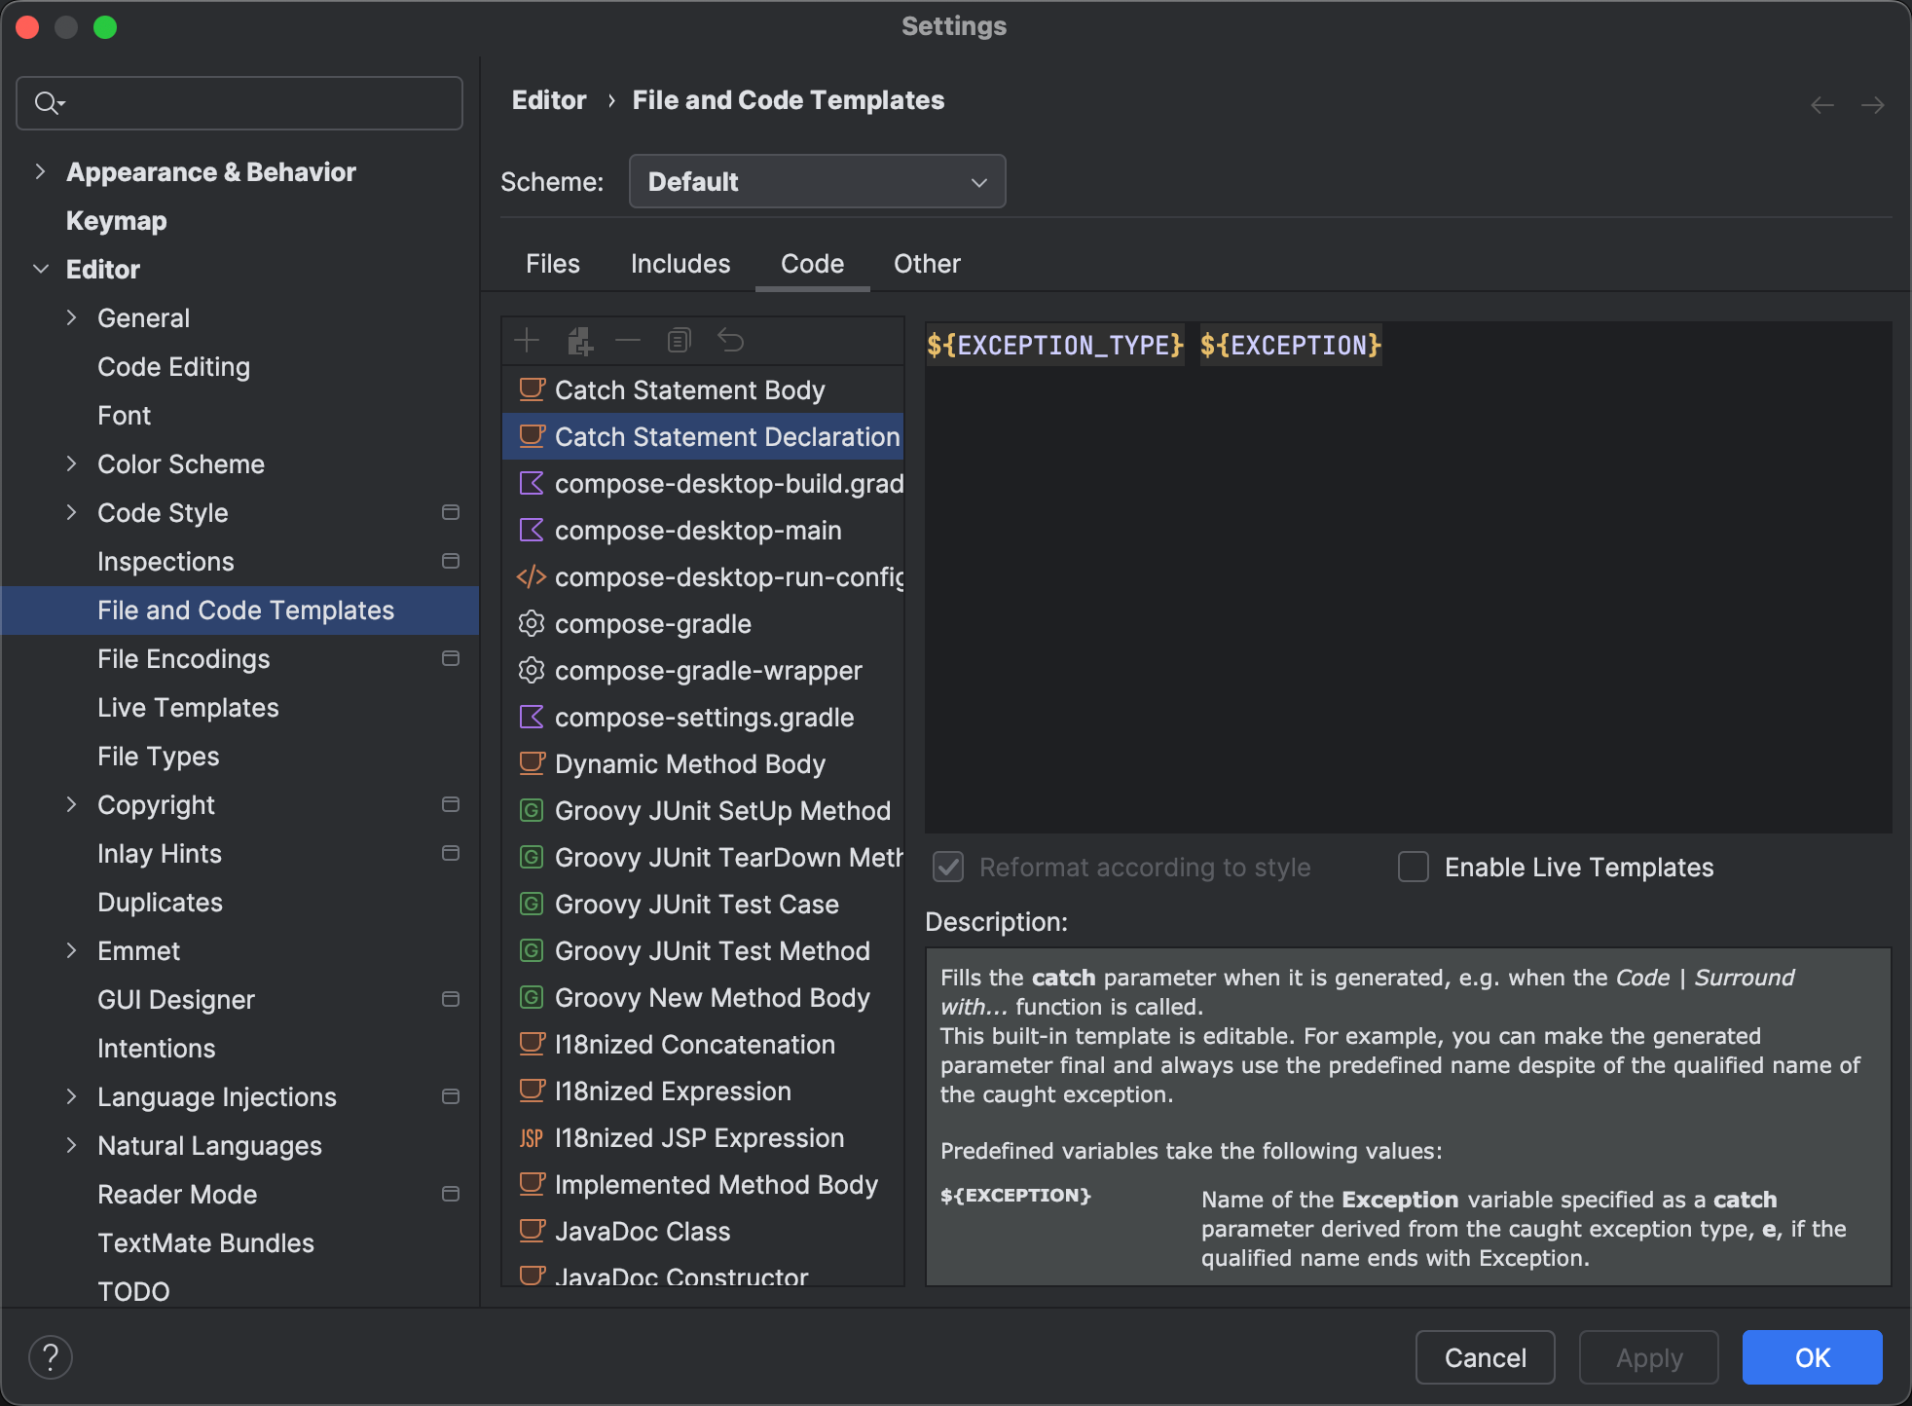Click the Copy Template icon
Screen dimensions: 1912x1406
[679, 341]
